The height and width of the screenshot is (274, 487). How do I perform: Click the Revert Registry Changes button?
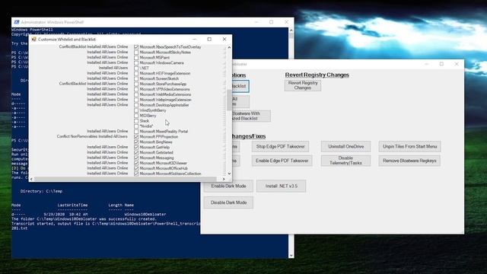coord(303,85)
